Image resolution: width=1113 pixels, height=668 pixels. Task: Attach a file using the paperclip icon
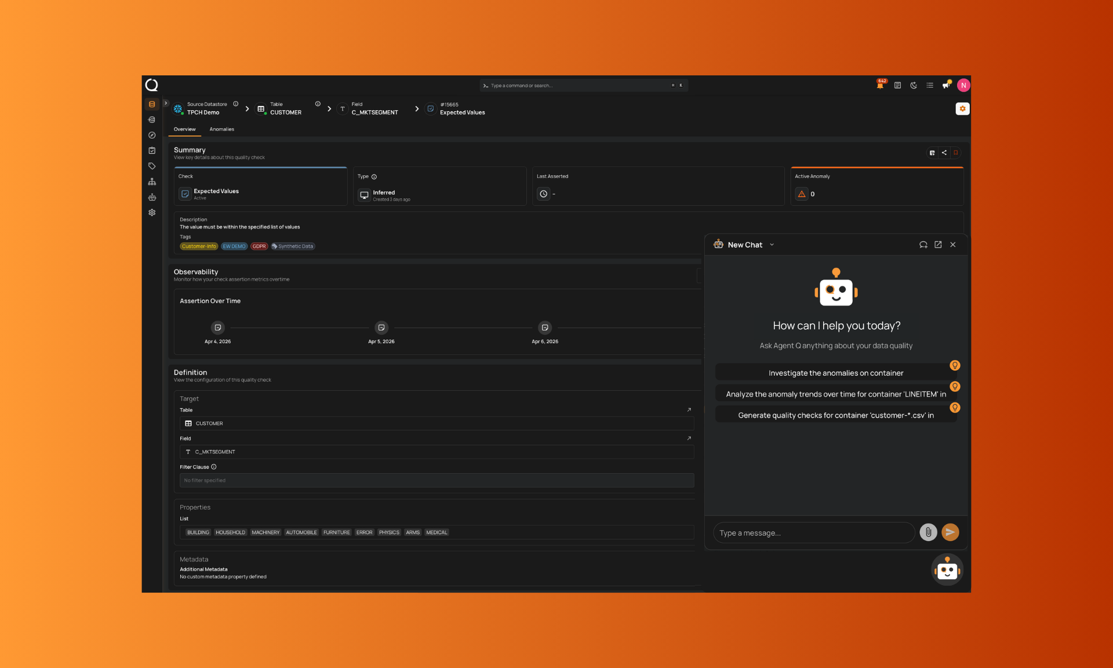(928, 532)
